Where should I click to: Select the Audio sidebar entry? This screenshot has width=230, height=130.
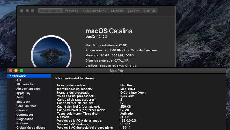click(20, 97)
